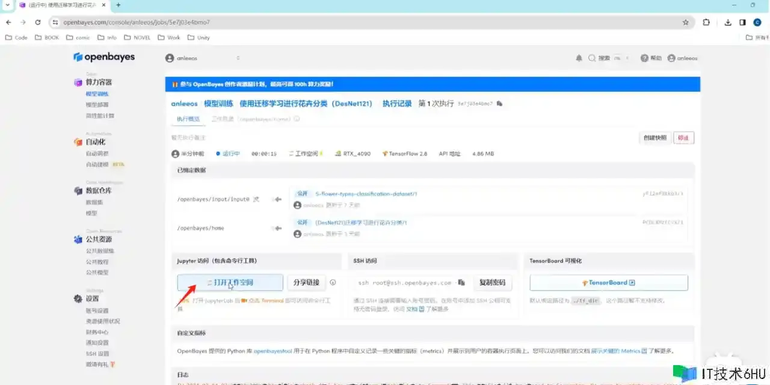This screenshot has width=770, height=385.
Task: Click the 模型训练 breadcrumb link
Action: click(x=218, y=103)
